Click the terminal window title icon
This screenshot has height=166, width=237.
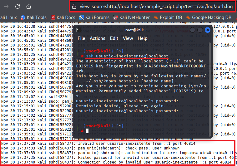(79, 30)
